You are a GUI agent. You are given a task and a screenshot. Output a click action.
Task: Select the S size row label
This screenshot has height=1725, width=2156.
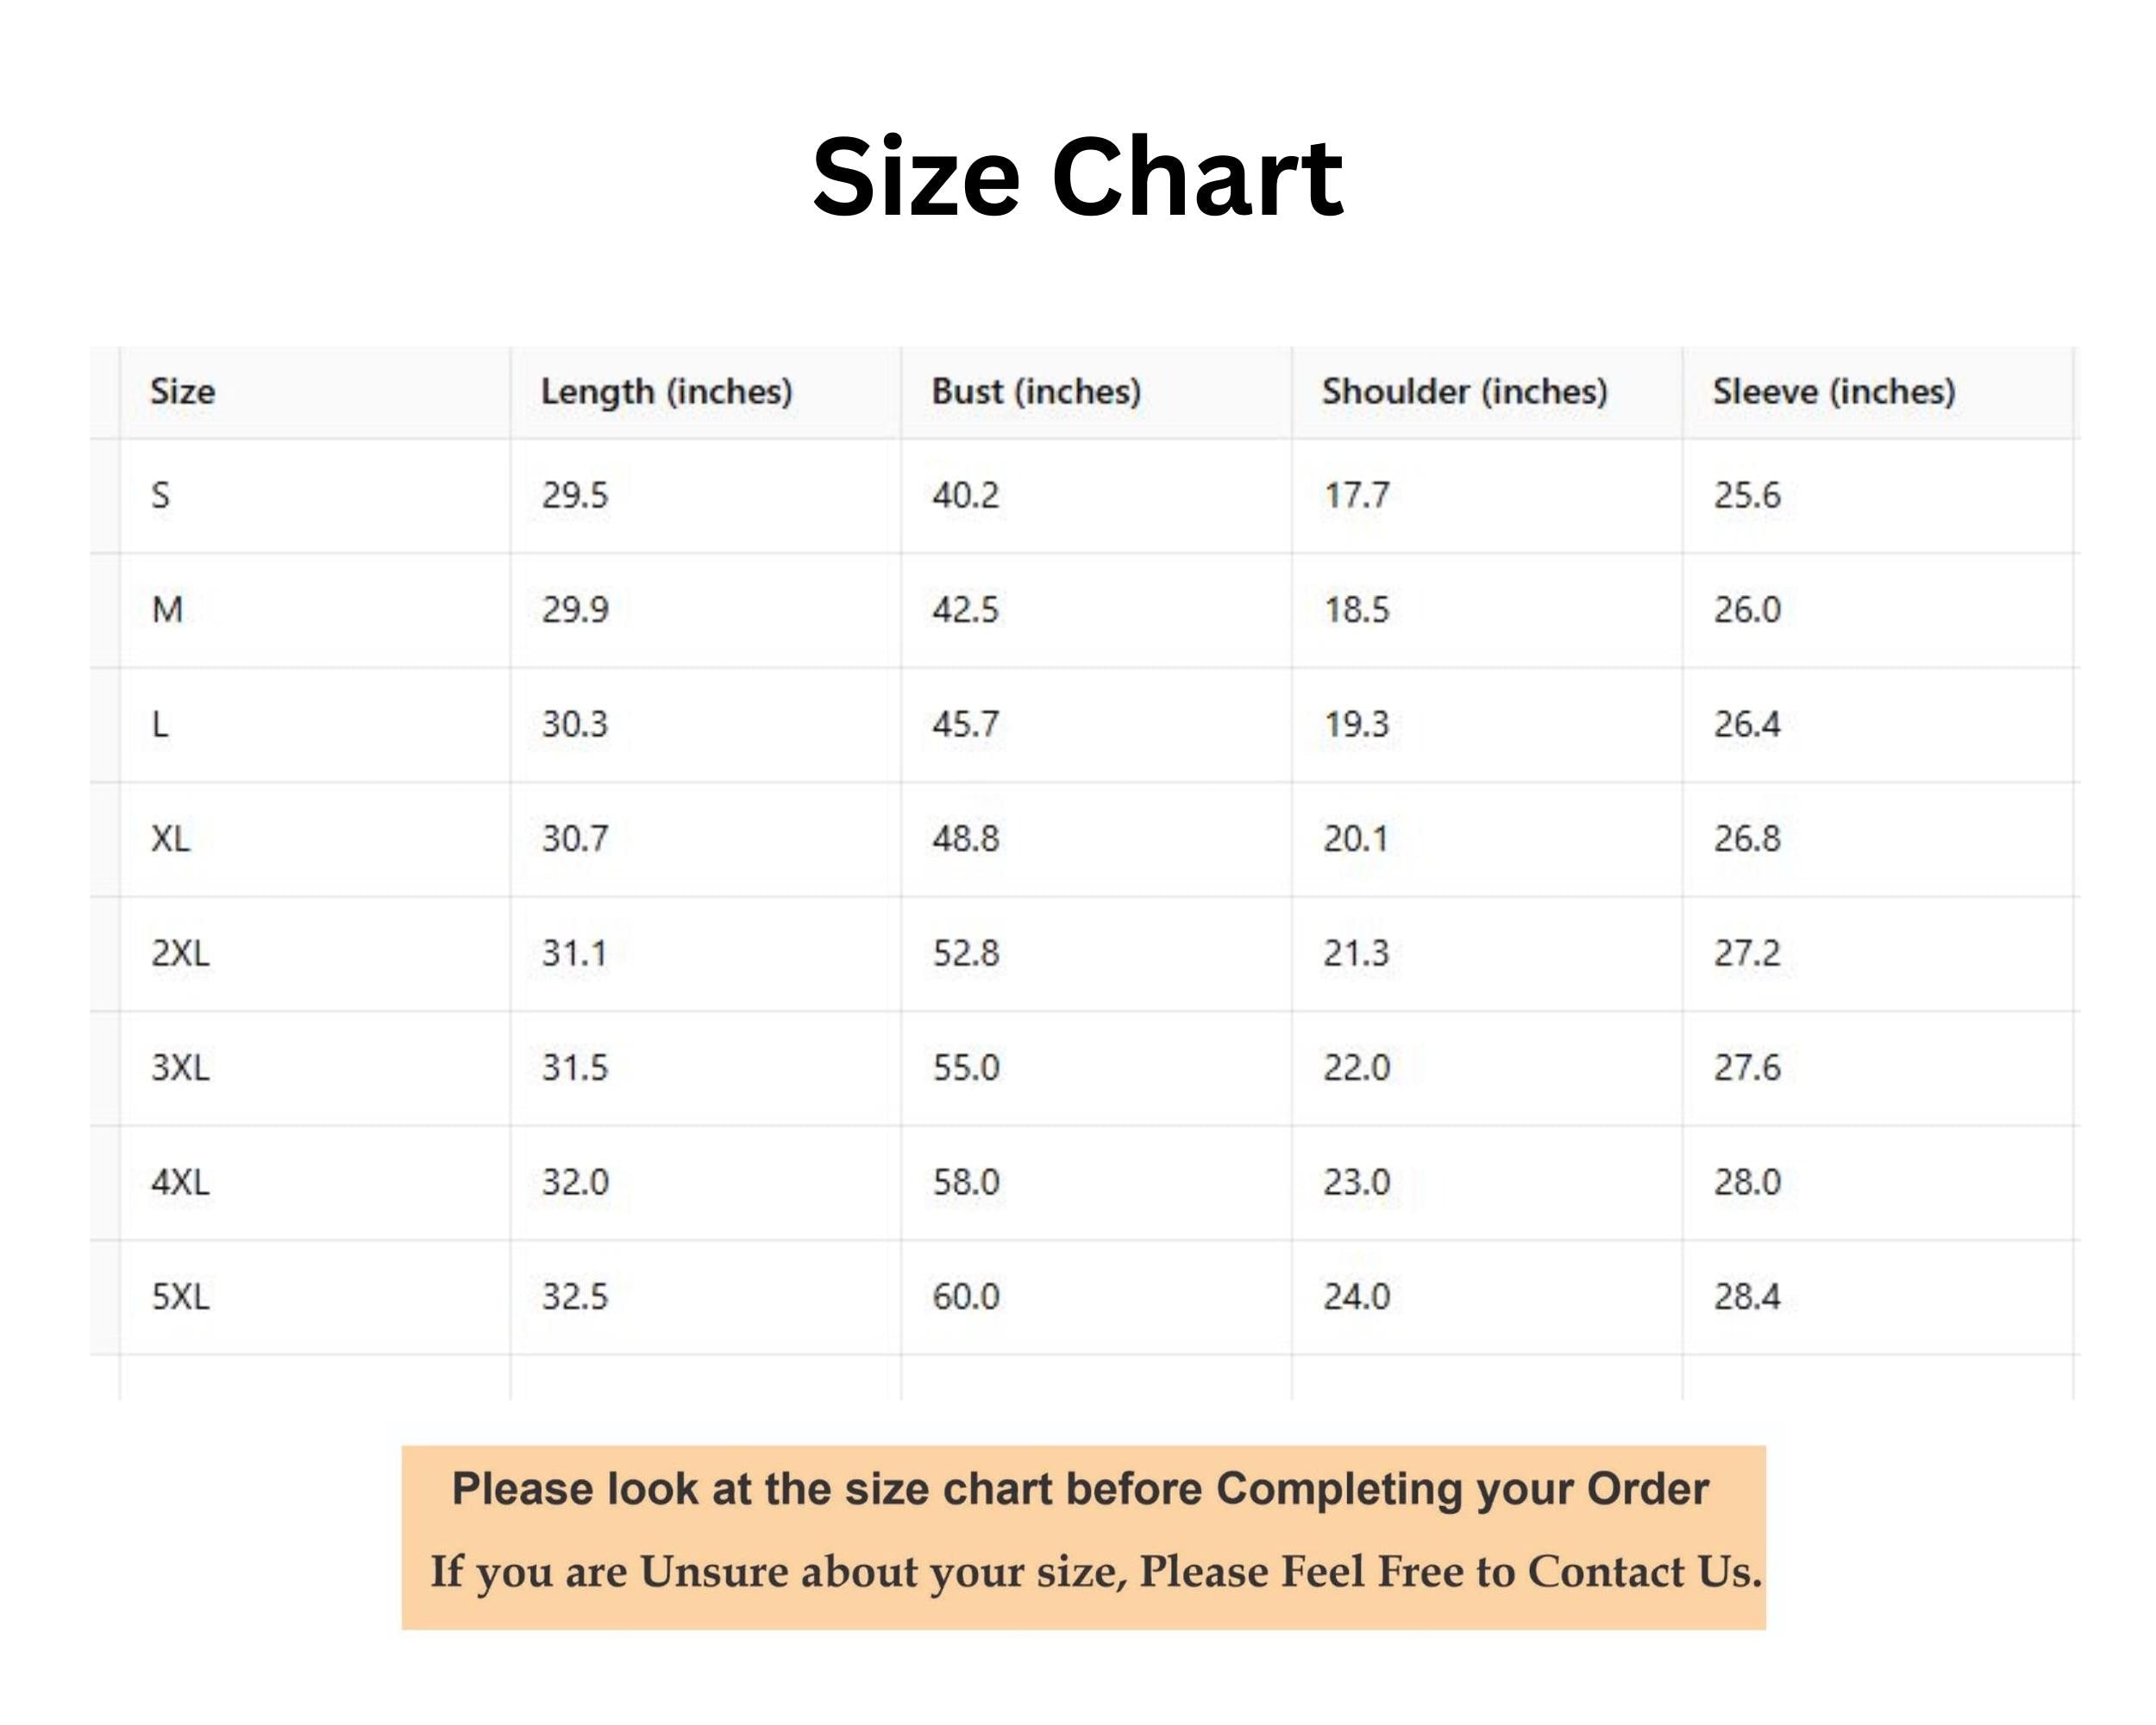pos(160,495)
